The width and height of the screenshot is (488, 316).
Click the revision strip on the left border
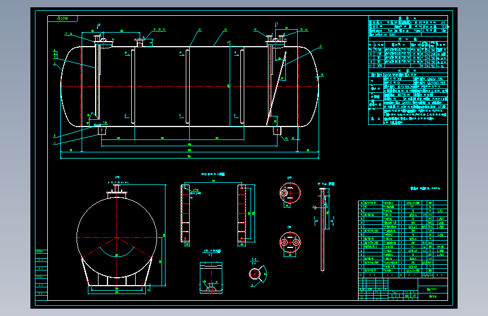tap(41, 275)
